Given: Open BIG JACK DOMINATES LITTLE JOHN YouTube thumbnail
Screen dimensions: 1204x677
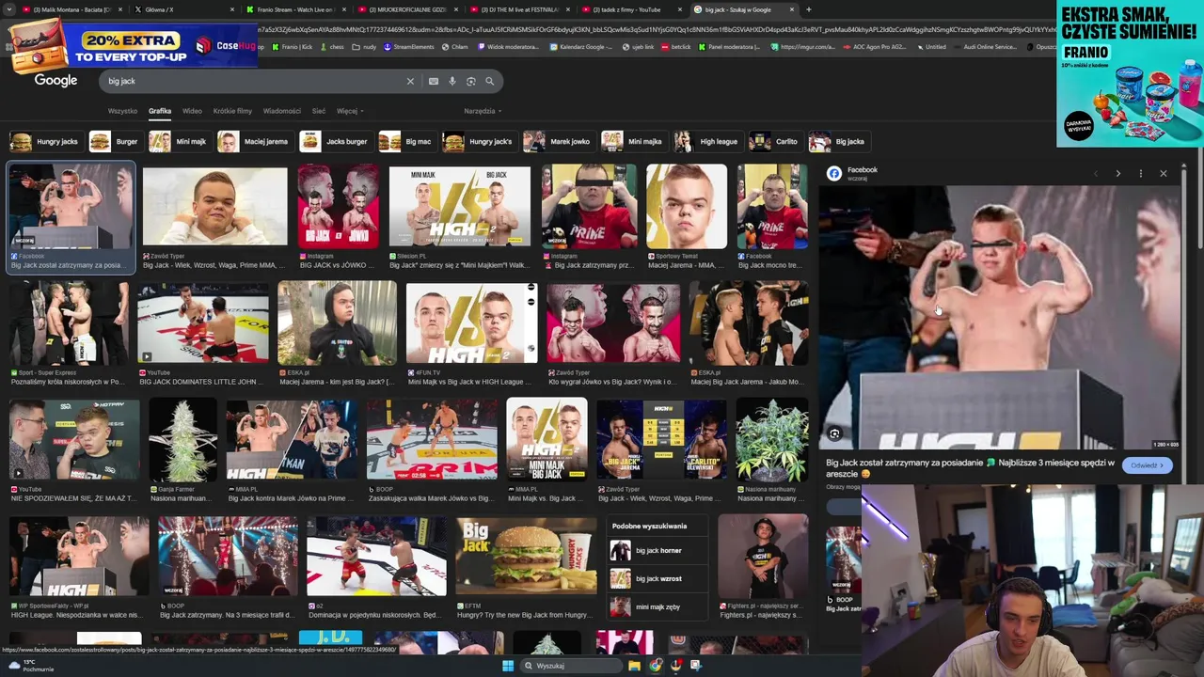Looking at the screenshot, I should point(202,323).
